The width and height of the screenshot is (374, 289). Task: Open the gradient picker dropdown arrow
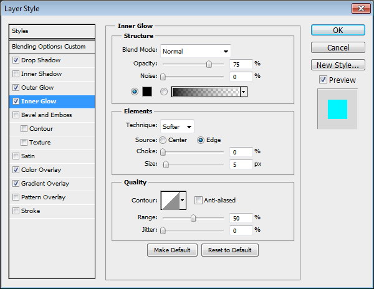coord(243,92)
